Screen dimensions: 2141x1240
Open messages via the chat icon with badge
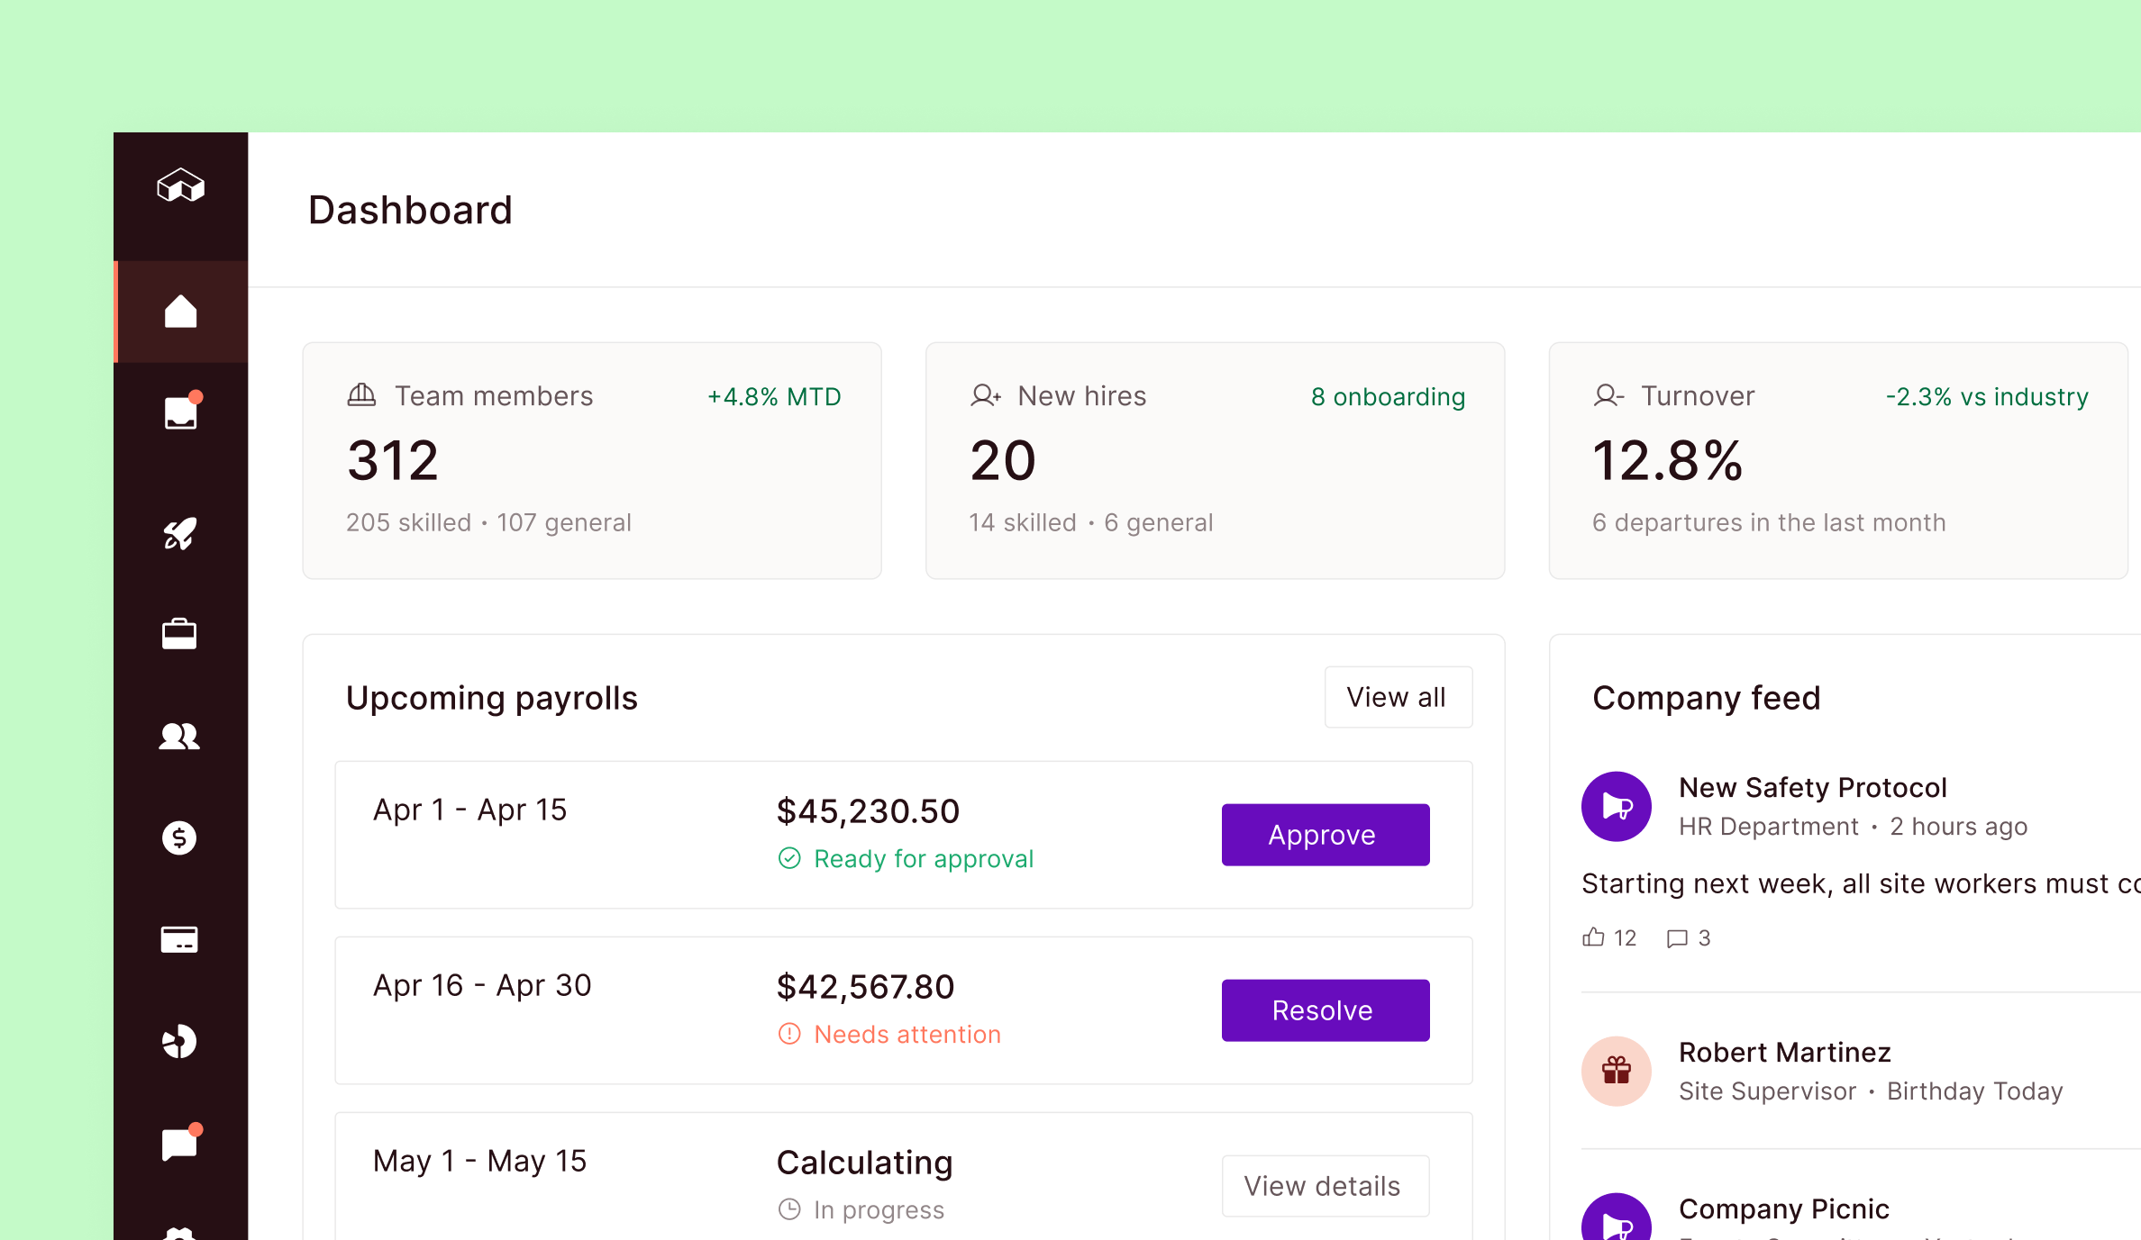tap(180, 1142)
